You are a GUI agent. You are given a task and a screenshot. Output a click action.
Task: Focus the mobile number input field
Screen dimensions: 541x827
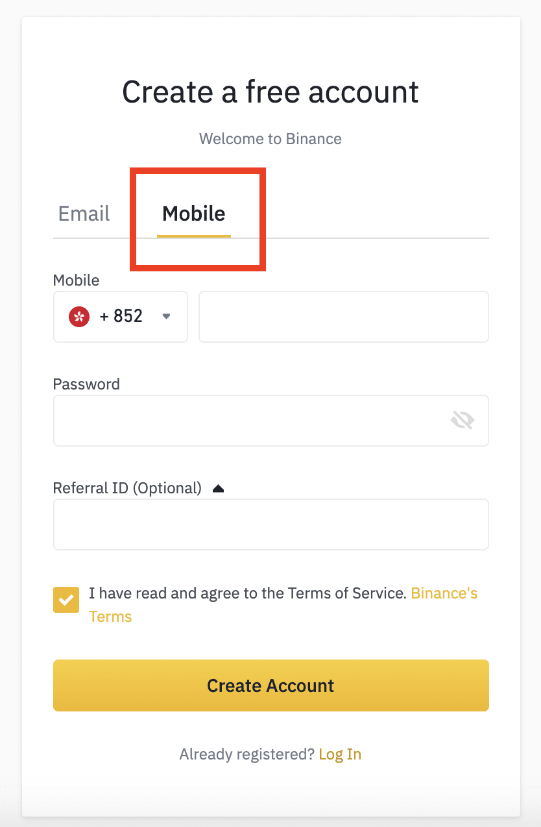[x=343, y=317]
